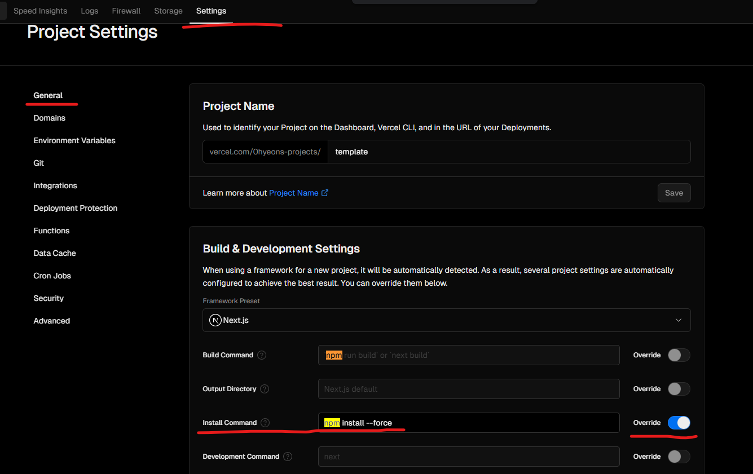
Task: Enable Output Directory override toggle
Action: tap(679, 389)
